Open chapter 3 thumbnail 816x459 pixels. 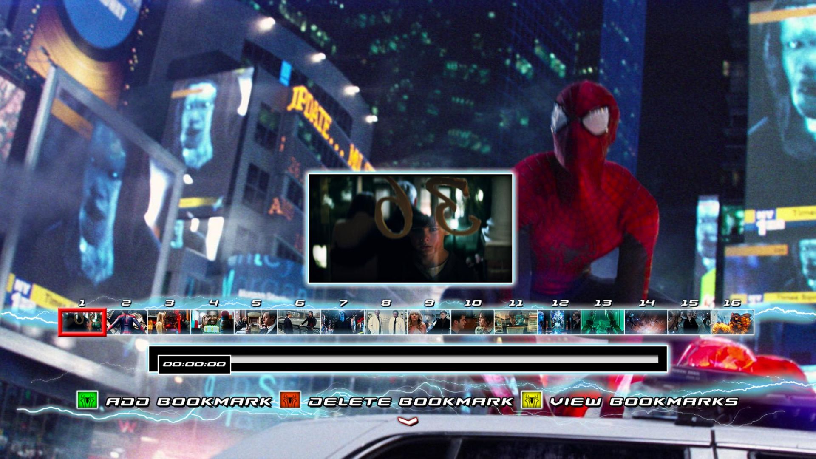click(x=169, y=322)
